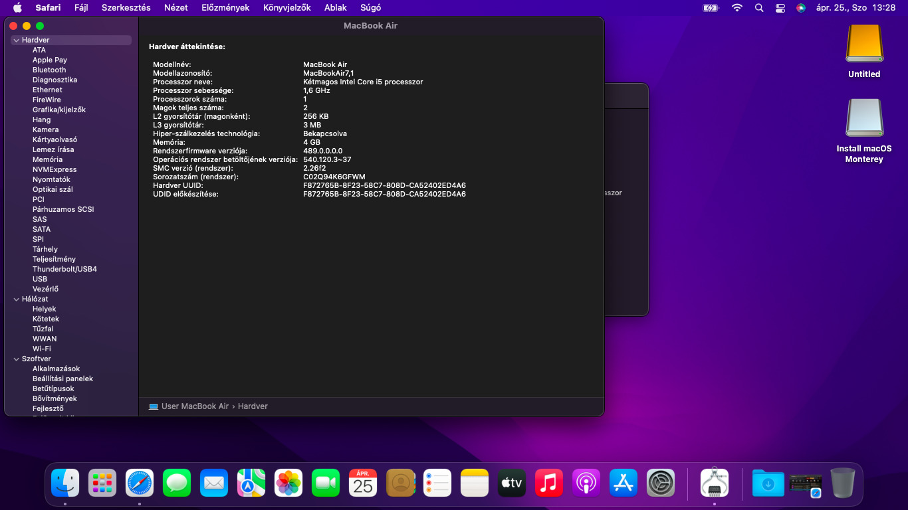Image resolution: width=908 pixels, height=510 pixels.
Task: Collapse the Hardver section
Action: [16, 41]
